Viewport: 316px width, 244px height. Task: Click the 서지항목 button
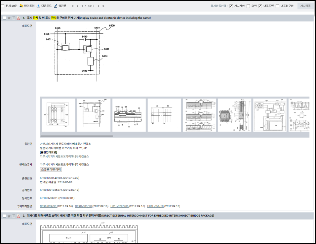pos(305,6)
